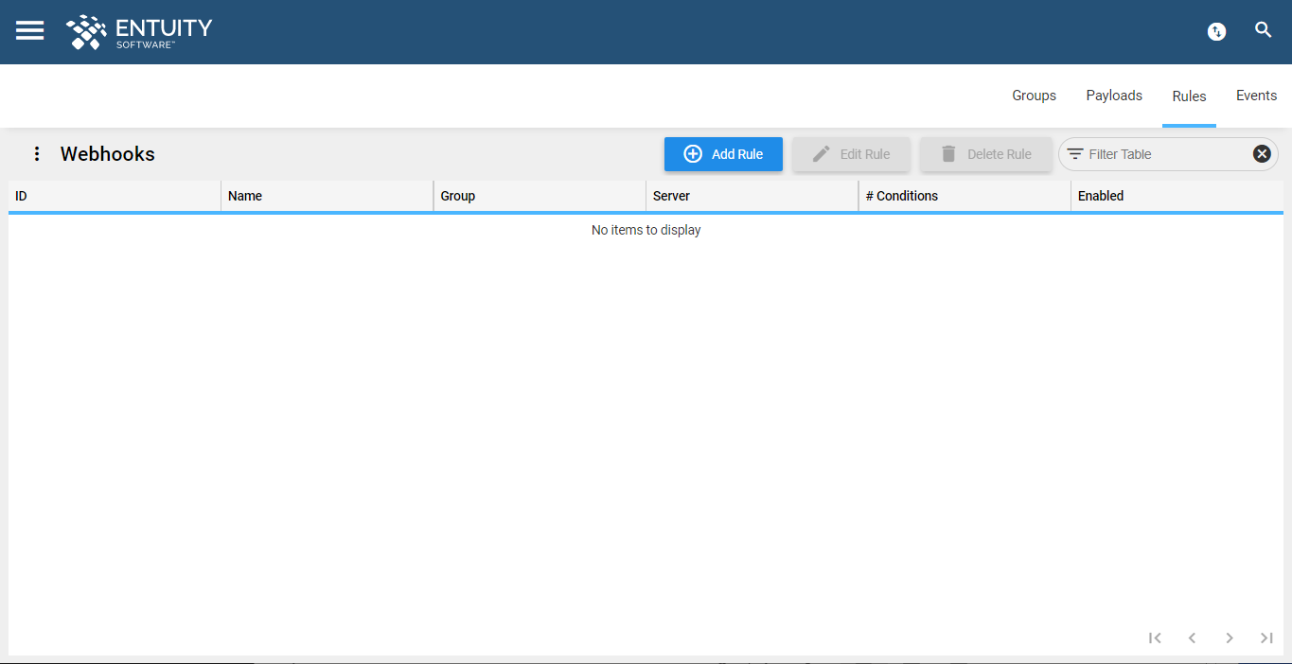Go to first page of the table
Image resolution: width=1292 pixels, height=664 pixels.
point(1155,638)
